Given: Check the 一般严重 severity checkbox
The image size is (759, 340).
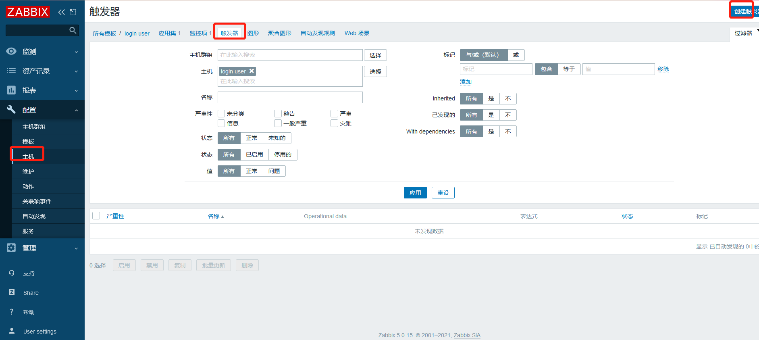Looking at the screenshot, I should [278, 123].
